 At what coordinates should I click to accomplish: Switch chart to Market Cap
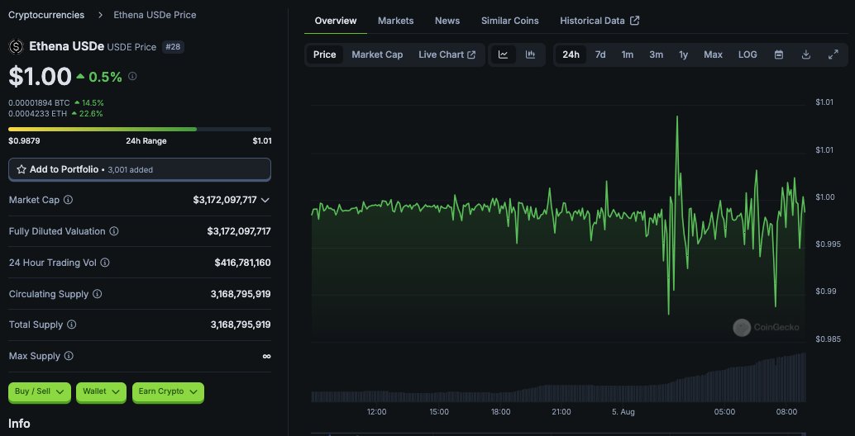[377, 54]
